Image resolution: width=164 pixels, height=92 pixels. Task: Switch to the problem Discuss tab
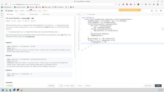tap(34, 14)
